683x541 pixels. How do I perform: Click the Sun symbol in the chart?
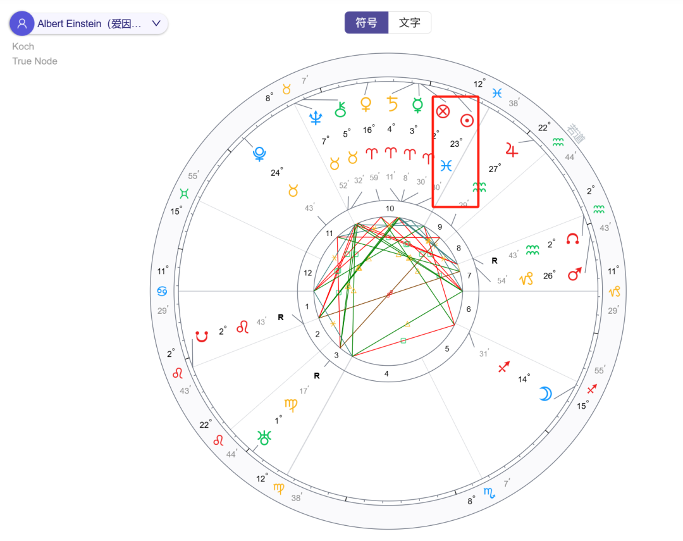pyautogui.click(x=466, y=120)
